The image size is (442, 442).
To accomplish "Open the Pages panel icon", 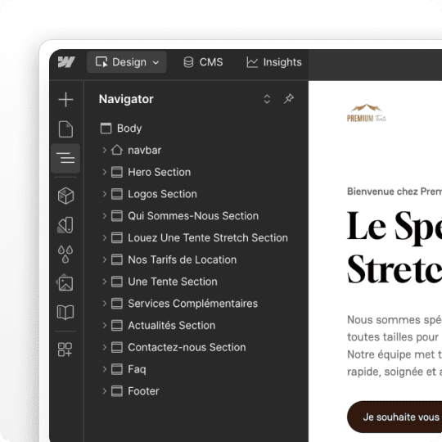I will click(65, 129).
